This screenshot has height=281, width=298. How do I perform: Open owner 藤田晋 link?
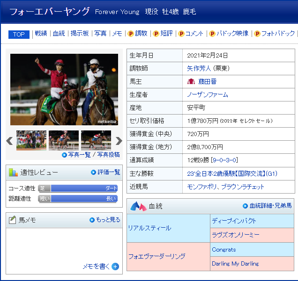point(208,81)
